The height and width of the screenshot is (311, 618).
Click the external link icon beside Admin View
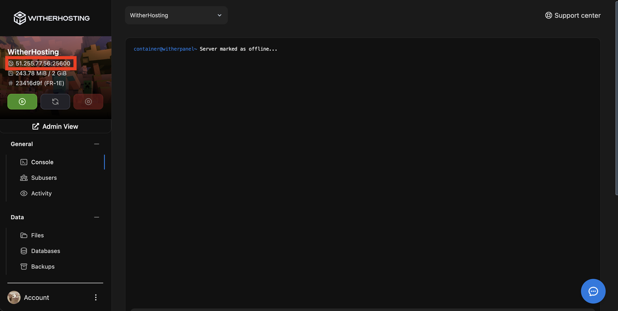click(x=36, y=127)
